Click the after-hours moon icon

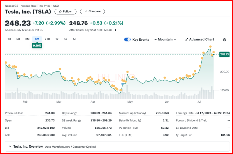[116, 30]
